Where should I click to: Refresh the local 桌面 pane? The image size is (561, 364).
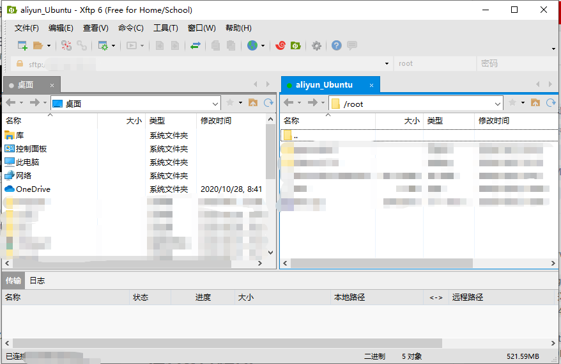(x=269, y=103)
